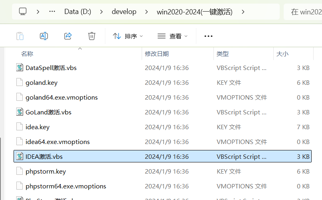Open the toolbar more options menu
This screenshot has width=322, height=200.
[208, 36]
